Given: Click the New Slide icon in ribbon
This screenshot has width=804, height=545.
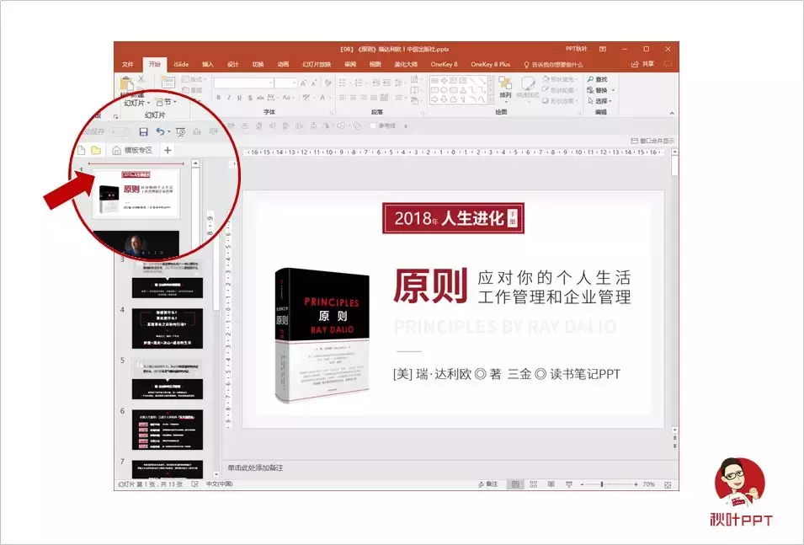Looking at the screenshot, I should (168, 82).
